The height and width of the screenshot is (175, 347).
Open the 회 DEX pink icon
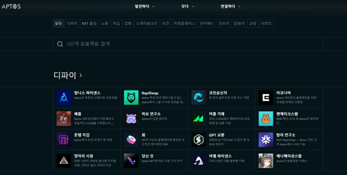(x=131, y=140)
